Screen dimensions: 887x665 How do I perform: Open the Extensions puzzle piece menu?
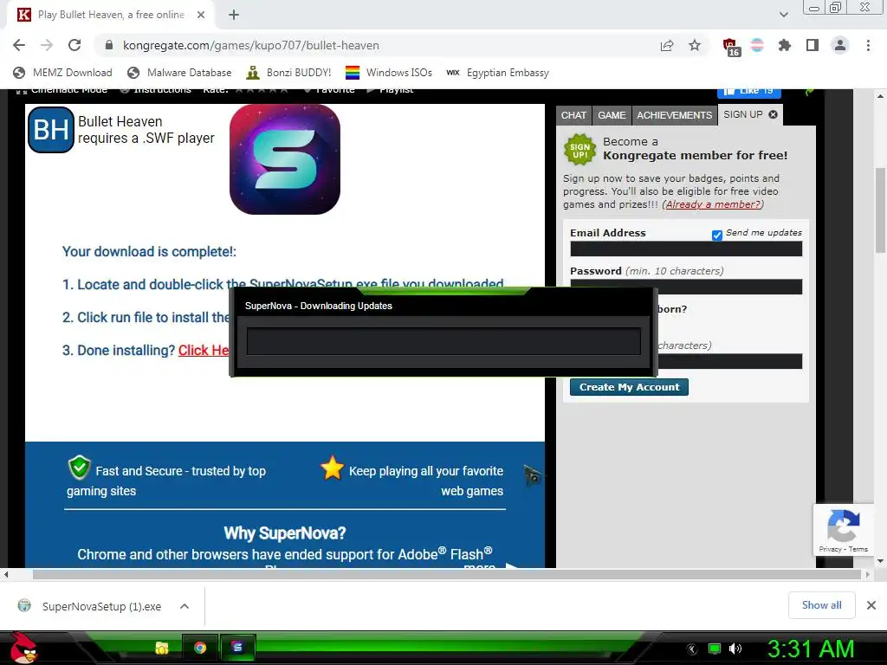click(x=785, y=45)
